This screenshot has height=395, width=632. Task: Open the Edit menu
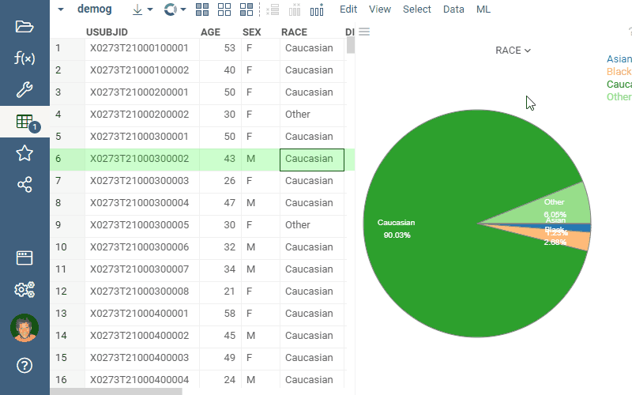348,9
